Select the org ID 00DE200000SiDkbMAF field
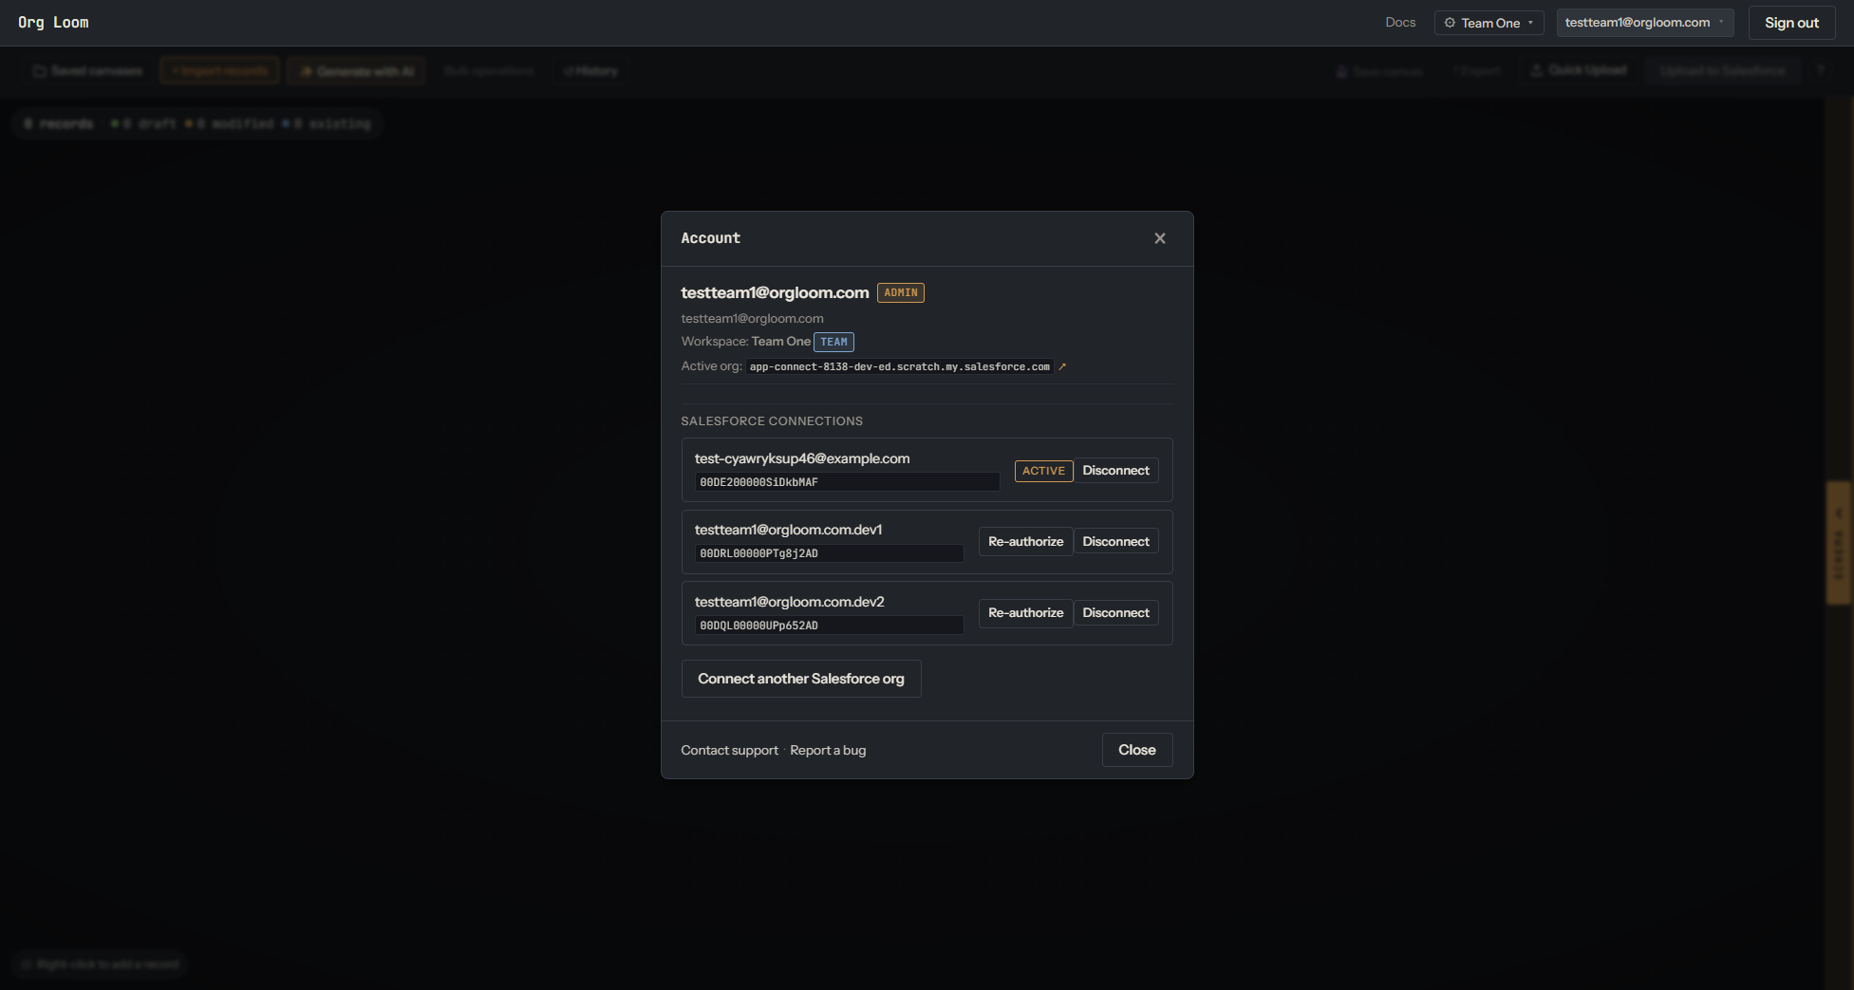1854x990 pixels. [847, 482]
